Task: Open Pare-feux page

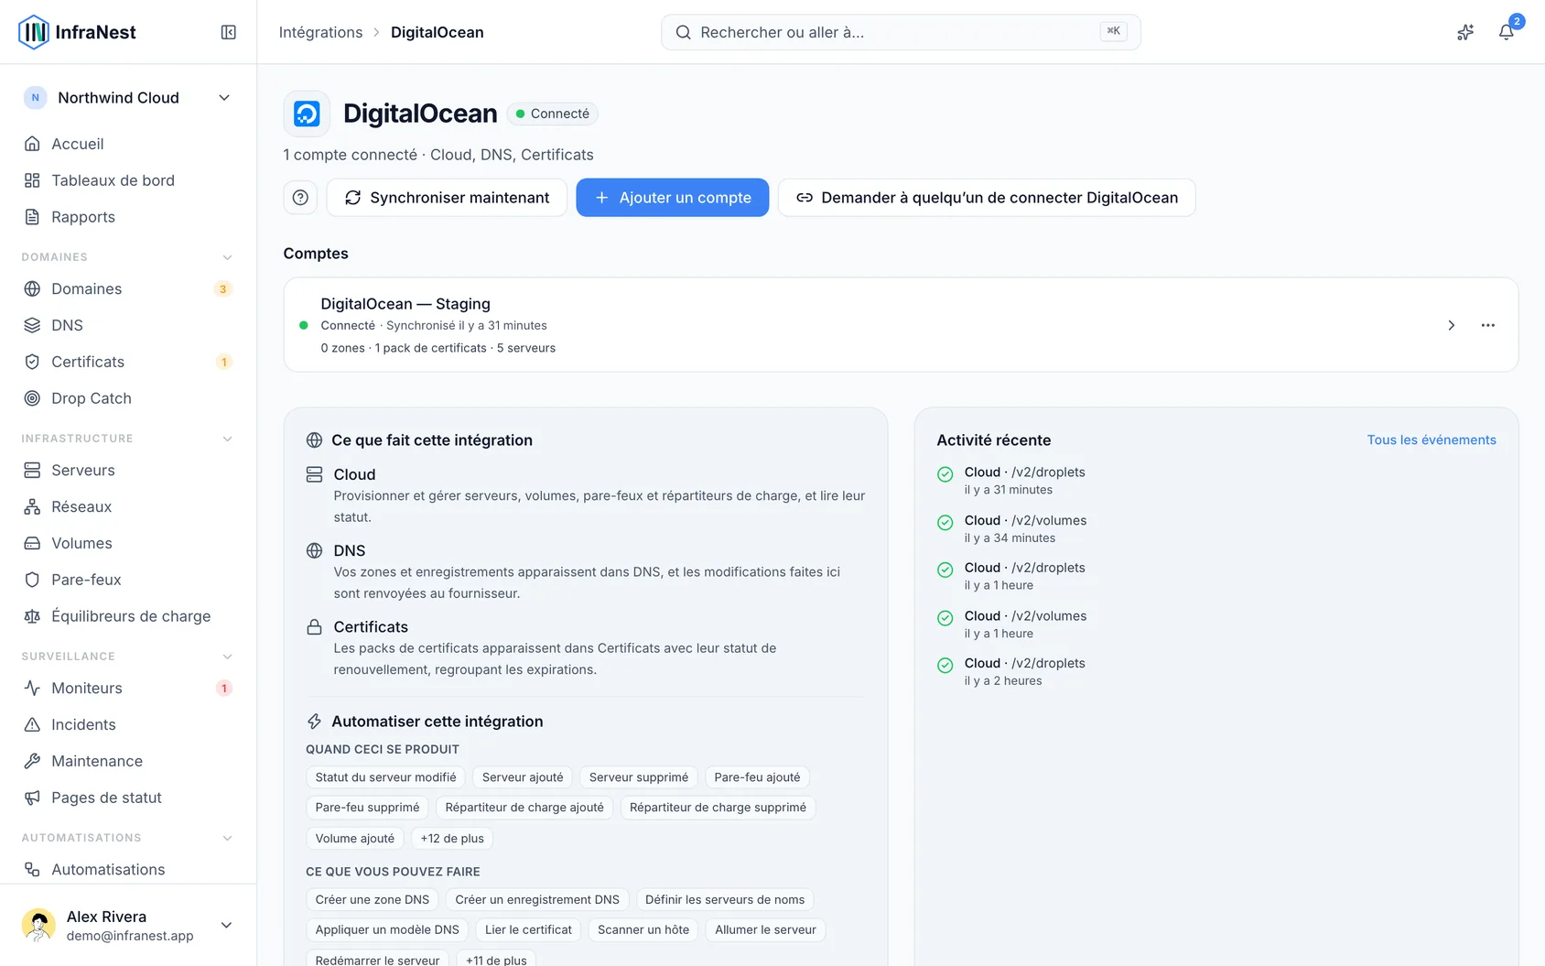Action: click(x=128, y=580)
